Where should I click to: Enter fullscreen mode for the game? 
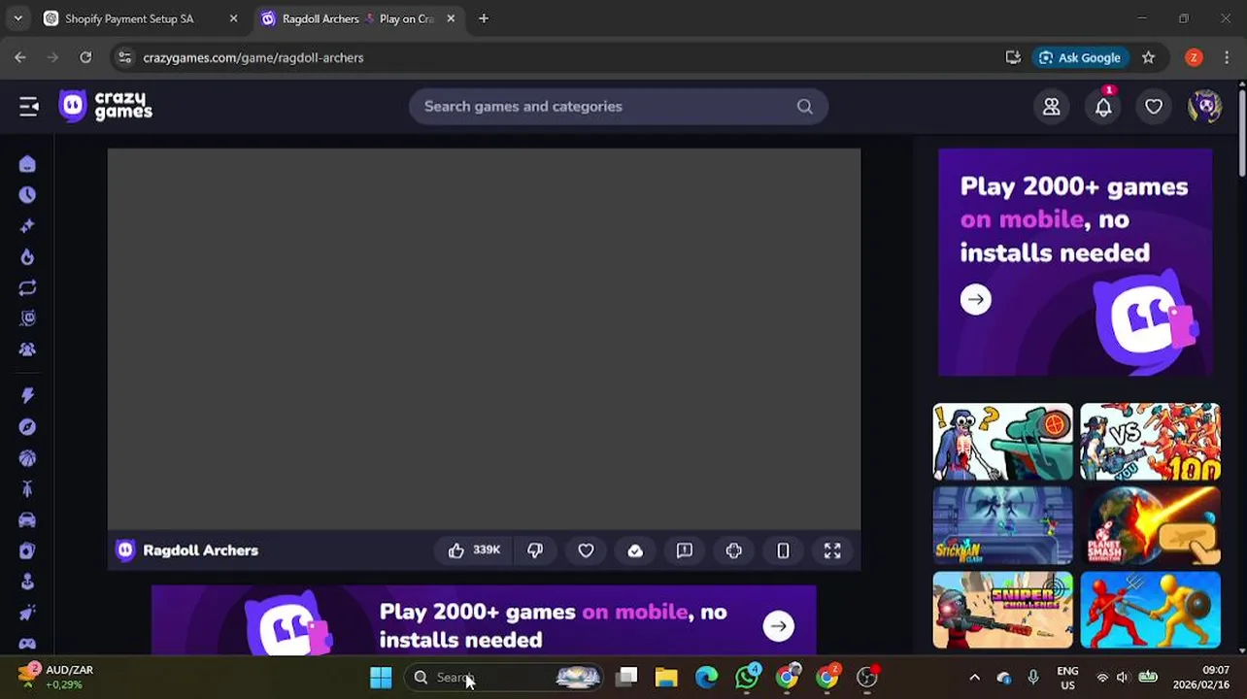(x=832, y=550)
